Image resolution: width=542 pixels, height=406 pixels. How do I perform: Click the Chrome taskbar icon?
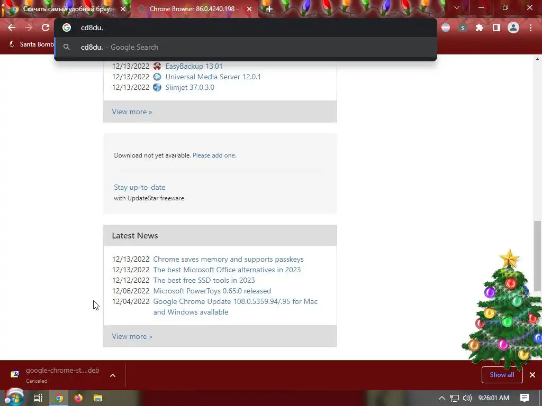(59, 398)
